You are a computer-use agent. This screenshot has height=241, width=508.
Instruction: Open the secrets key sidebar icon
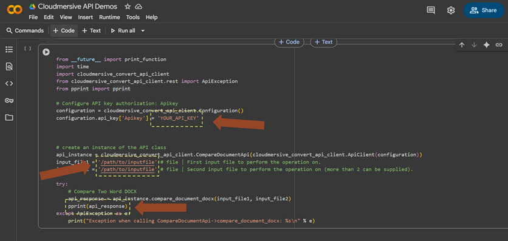click(9, 100)
